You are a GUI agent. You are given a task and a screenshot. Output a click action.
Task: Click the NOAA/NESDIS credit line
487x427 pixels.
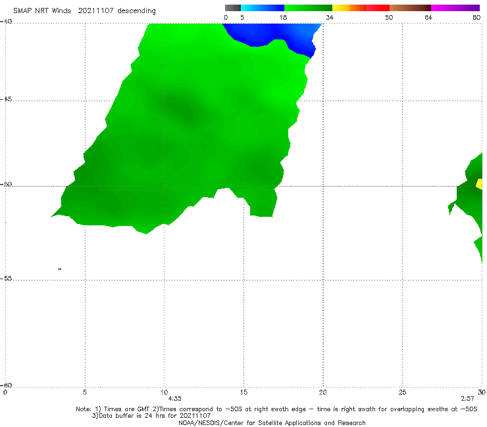pos(272,422)
